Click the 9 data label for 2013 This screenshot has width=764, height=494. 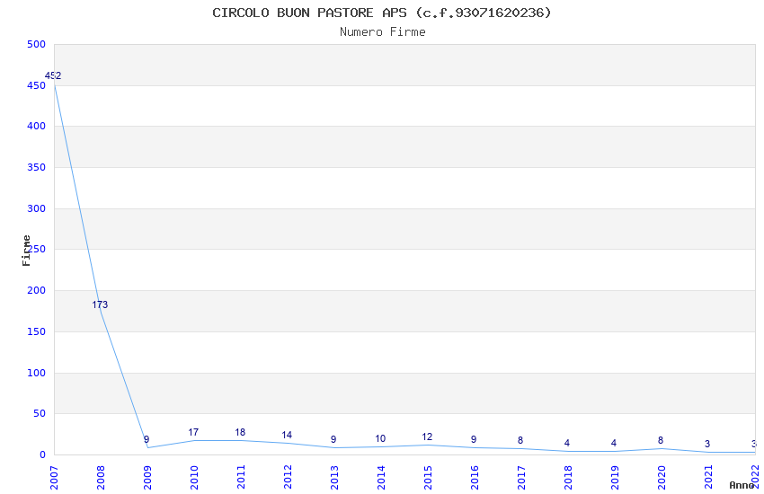pyautogui.click(x=333, y=439)
